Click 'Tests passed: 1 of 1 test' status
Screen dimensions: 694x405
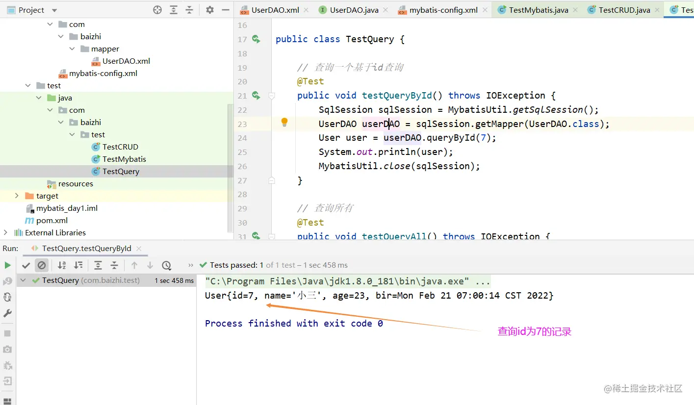click(x=274, y=265)
